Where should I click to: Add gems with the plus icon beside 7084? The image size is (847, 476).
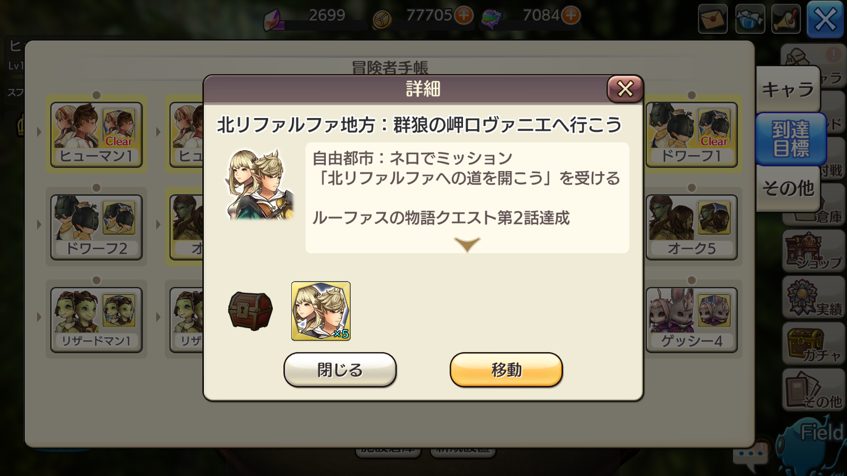pos(571,15)
